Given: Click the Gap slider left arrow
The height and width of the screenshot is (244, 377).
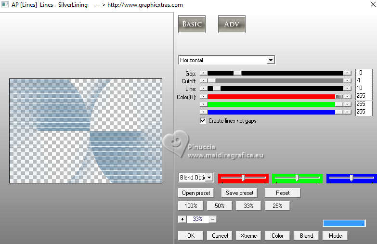Looking at the screenshot, I should pos(204,73).
